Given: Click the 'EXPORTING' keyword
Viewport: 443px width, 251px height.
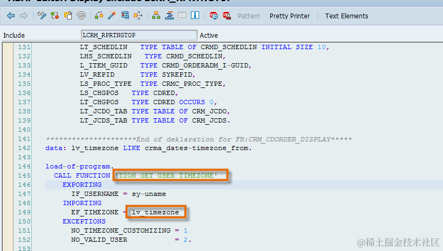Looking at the screenshot, I should click(x=82, y=185).
